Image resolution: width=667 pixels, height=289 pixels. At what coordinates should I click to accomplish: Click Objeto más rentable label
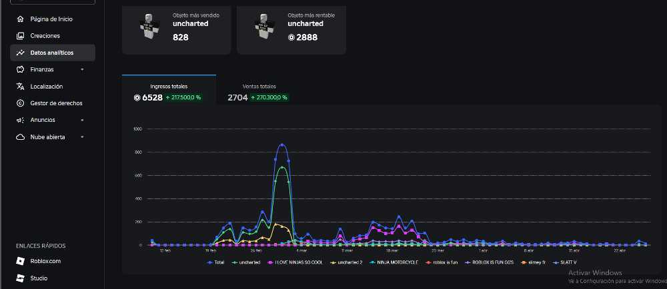pos(311,15)
